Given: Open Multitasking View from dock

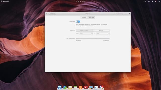Looking at the screenshot, I should pos(60,87).
